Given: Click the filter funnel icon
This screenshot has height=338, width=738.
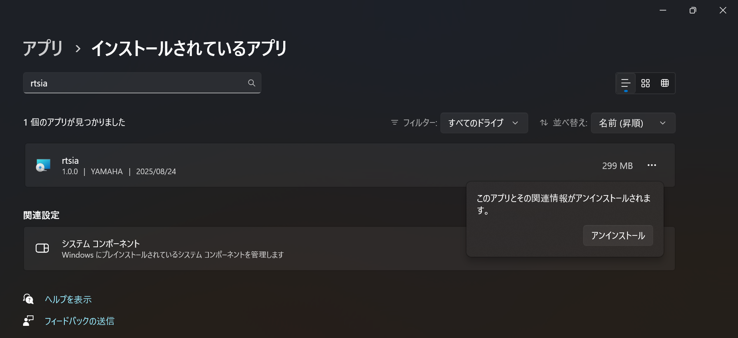Looking at the screenshot, I should pyautogui.click(x=394, y=123).
